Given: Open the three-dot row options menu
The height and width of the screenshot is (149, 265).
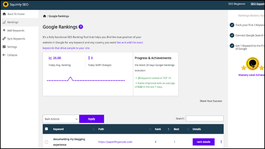Looking at the screenshot, I should pos(221,142).
